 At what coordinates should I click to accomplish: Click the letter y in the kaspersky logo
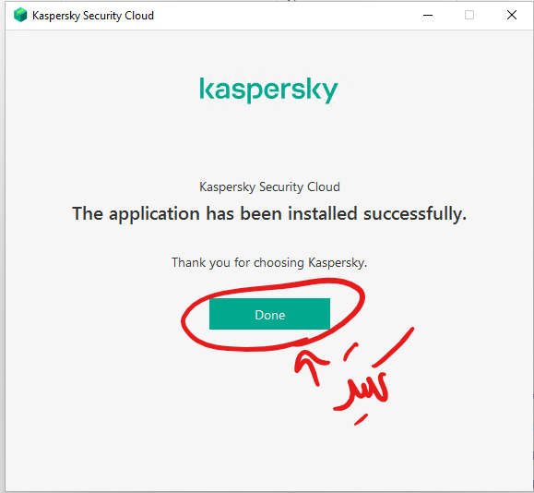326,92
